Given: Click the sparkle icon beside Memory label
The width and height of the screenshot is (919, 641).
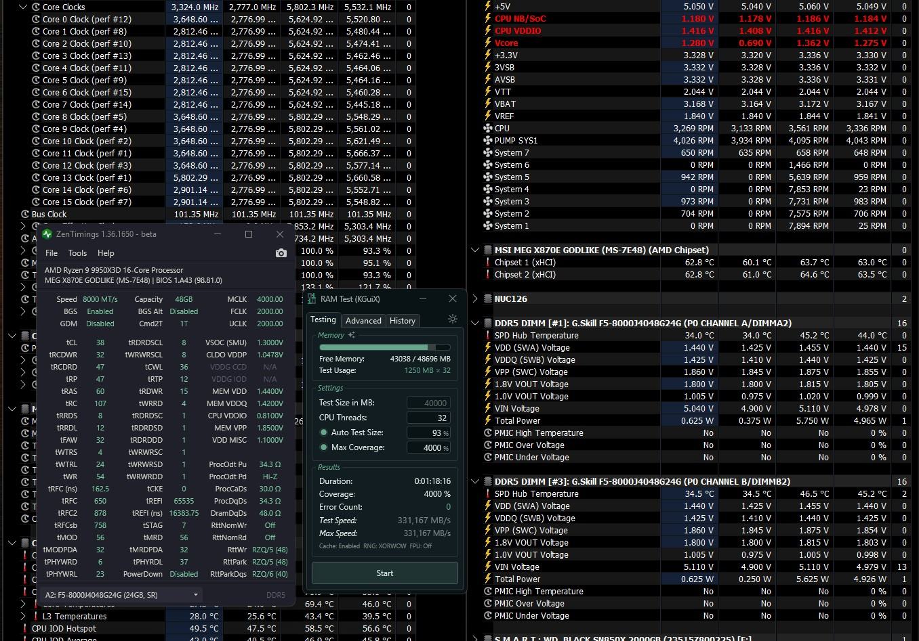Looking at the screenshot, I should pos(351,335).
